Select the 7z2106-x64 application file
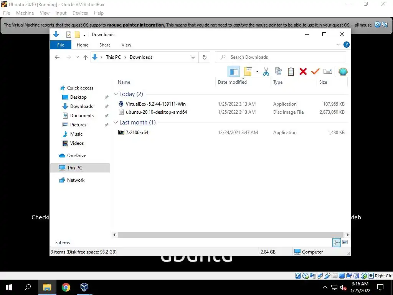This screenshot has width=393, height=295. (x=137, y=133)
